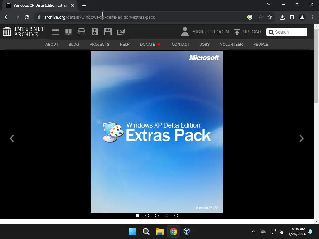Click the search magnifier icon in search box
Viewport: 319px width, 239px height.
point(271,32)
